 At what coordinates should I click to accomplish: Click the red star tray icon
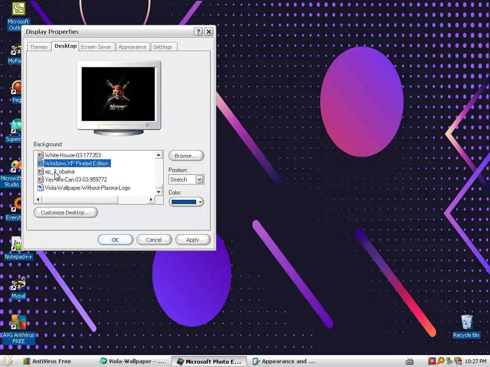[x=432, y=361]
